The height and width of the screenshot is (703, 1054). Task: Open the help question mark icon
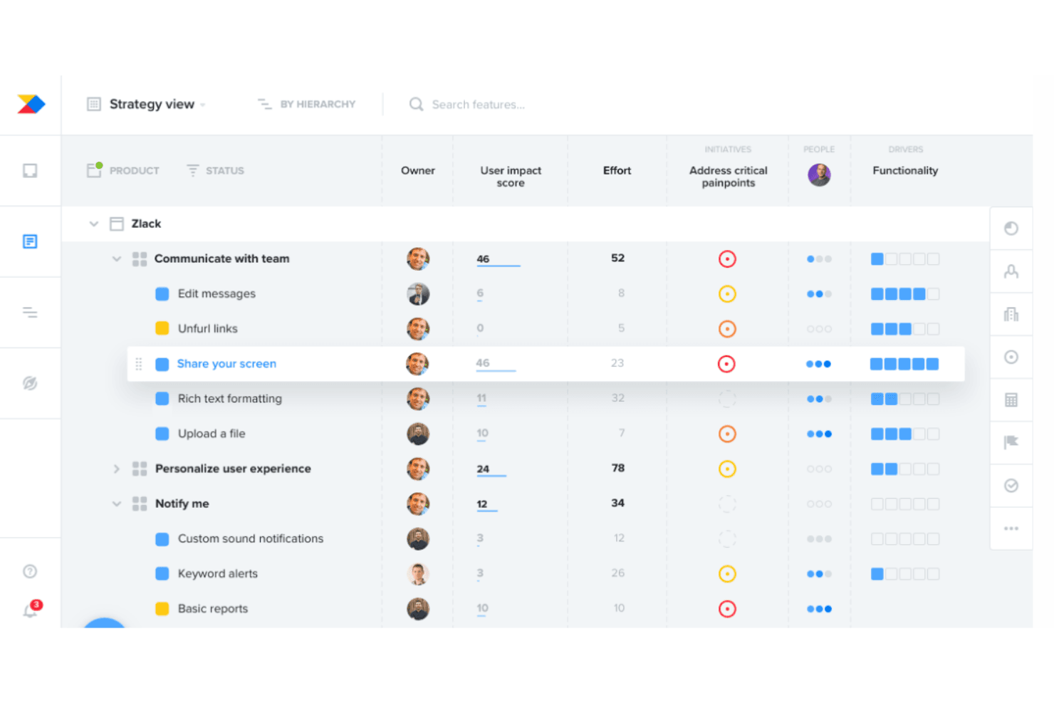pos(30,571)
